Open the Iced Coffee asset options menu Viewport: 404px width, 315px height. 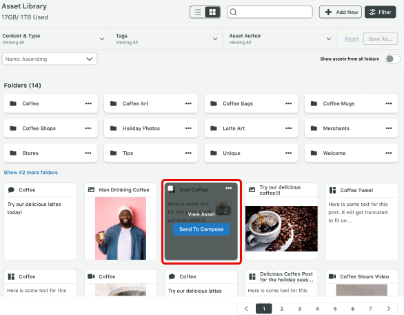pos(228,188)
